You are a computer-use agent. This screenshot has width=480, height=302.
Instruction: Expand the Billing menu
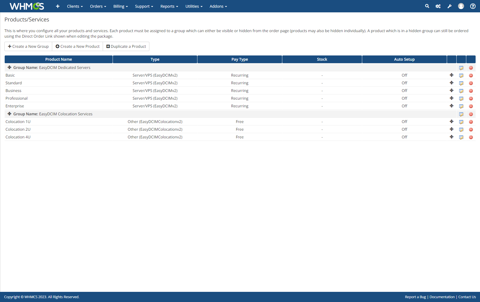point(121,6)
